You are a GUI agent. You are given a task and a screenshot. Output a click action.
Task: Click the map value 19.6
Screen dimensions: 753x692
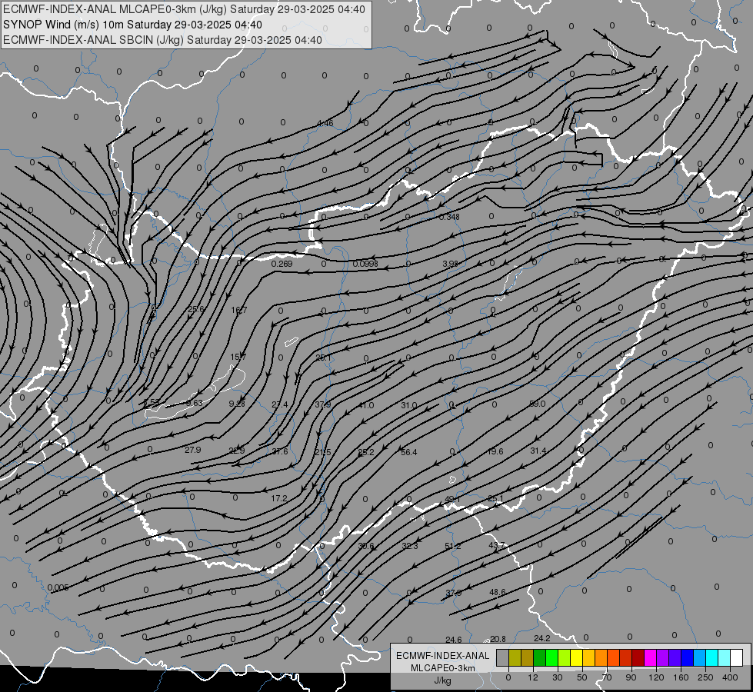pos(495,451)
